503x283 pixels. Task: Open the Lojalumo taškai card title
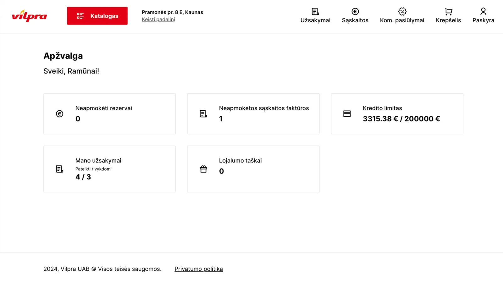pos(240,161)
